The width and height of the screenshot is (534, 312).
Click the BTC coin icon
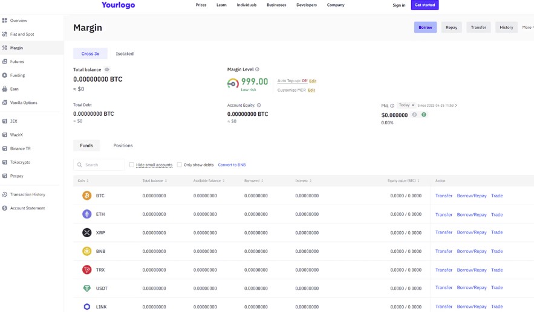tap(87, 196)
